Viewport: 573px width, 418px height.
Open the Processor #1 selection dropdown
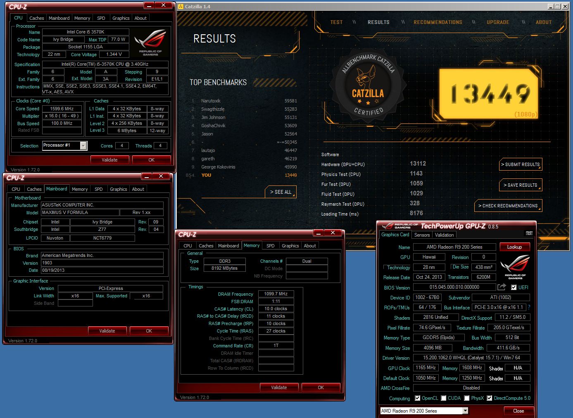(83, 146)
